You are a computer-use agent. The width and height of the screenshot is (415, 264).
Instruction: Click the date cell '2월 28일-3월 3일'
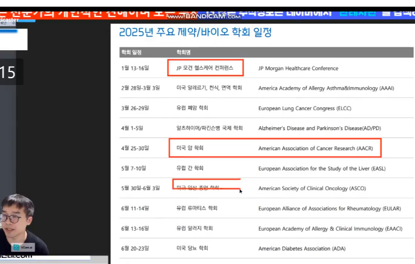click(141, 88)
